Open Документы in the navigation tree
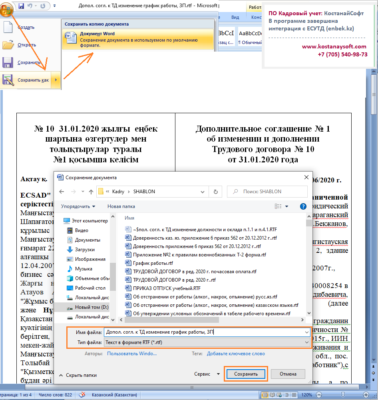The height and width of the screenshot is (400, 378). pos(84,240)
